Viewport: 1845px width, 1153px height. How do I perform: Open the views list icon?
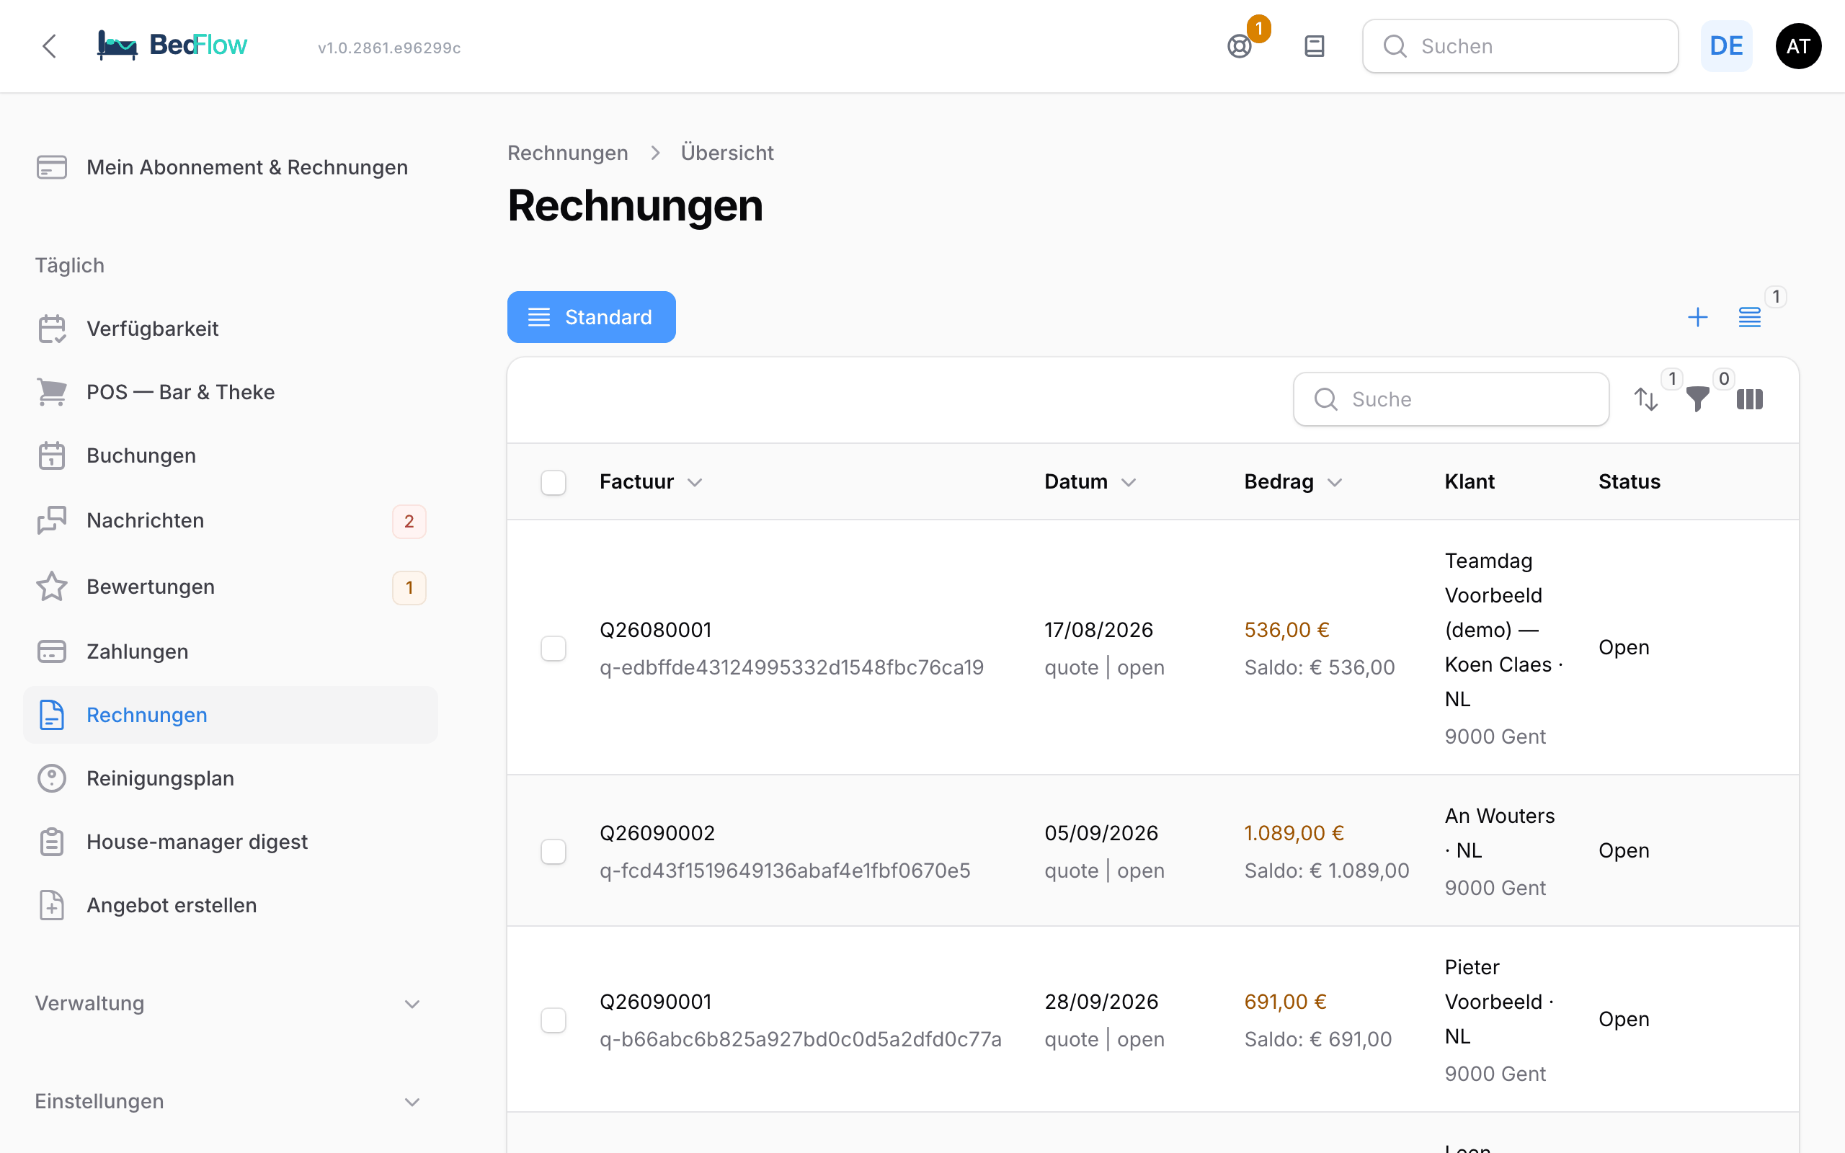click(1750, 316)
